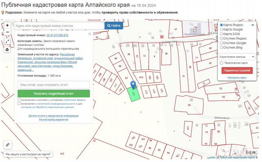Image resolution: width=262 pixels, height=162 pixels.
Task: Open Детали отчета и юридическая информация link
Action: [54, 116]
